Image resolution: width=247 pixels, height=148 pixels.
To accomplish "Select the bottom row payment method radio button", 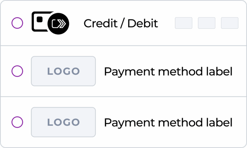I will coord(17,122).
